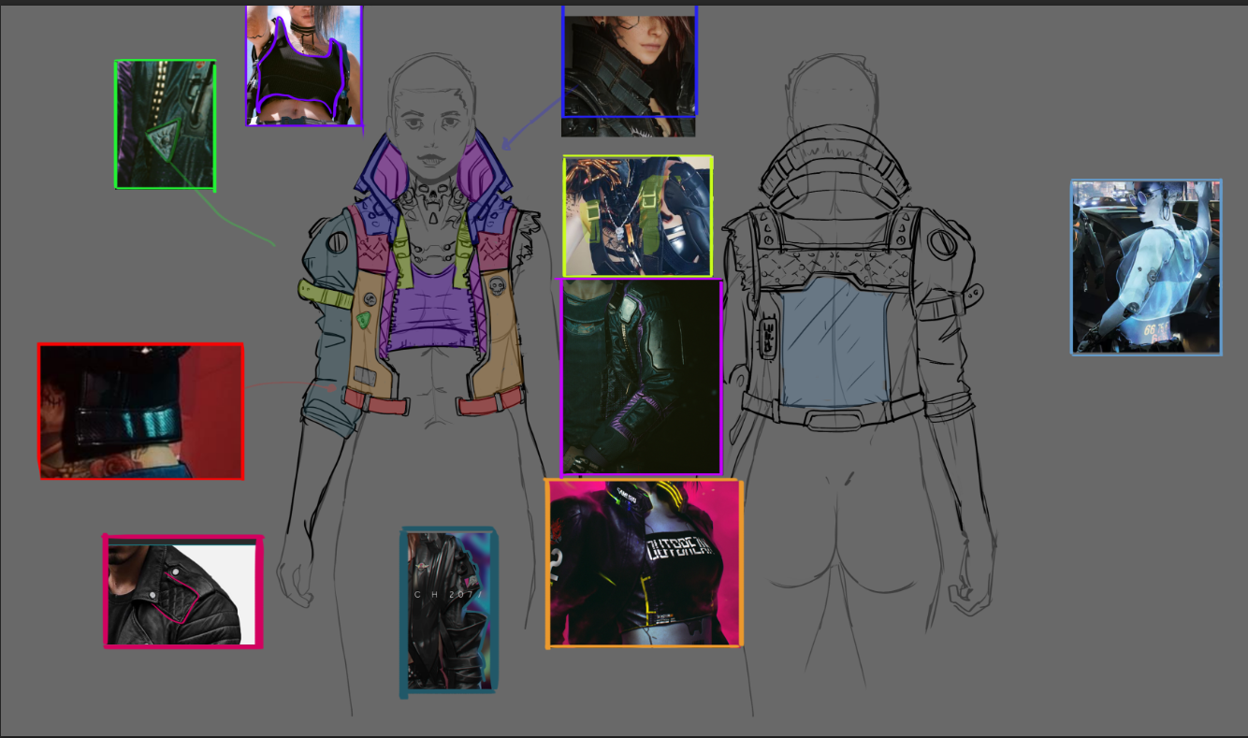Click the green triangle patch on the sketched jacket

pyautogui.click(x=364, y=320)
